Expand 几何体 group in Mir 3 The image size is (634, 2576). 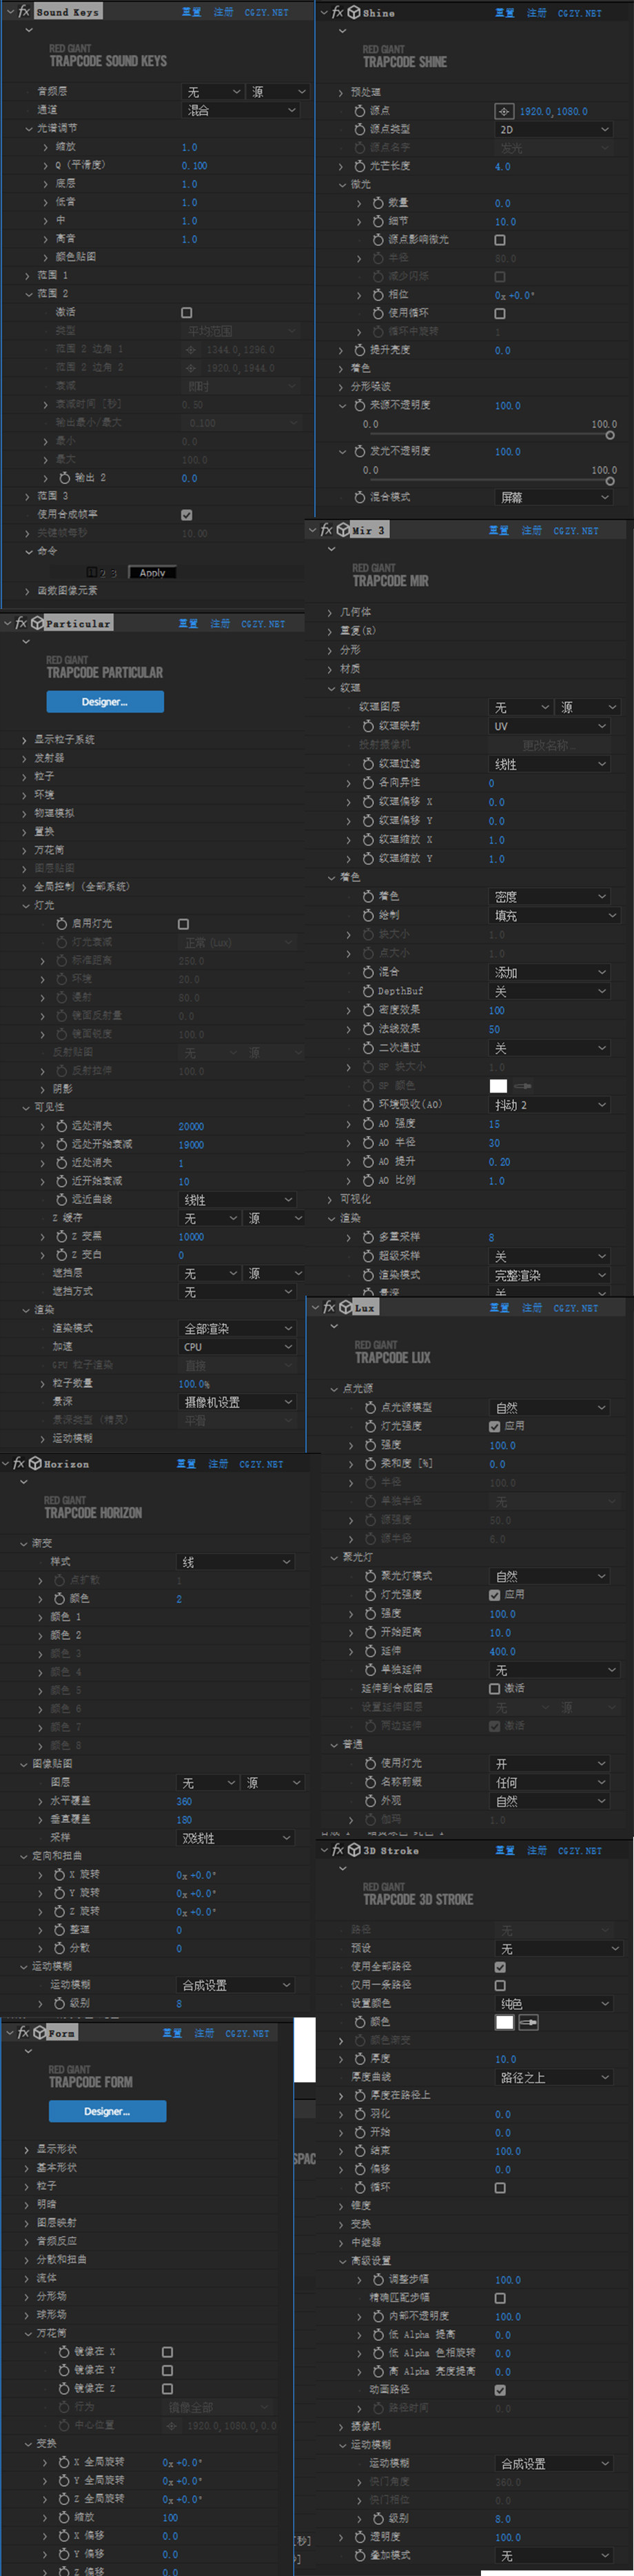330,612
